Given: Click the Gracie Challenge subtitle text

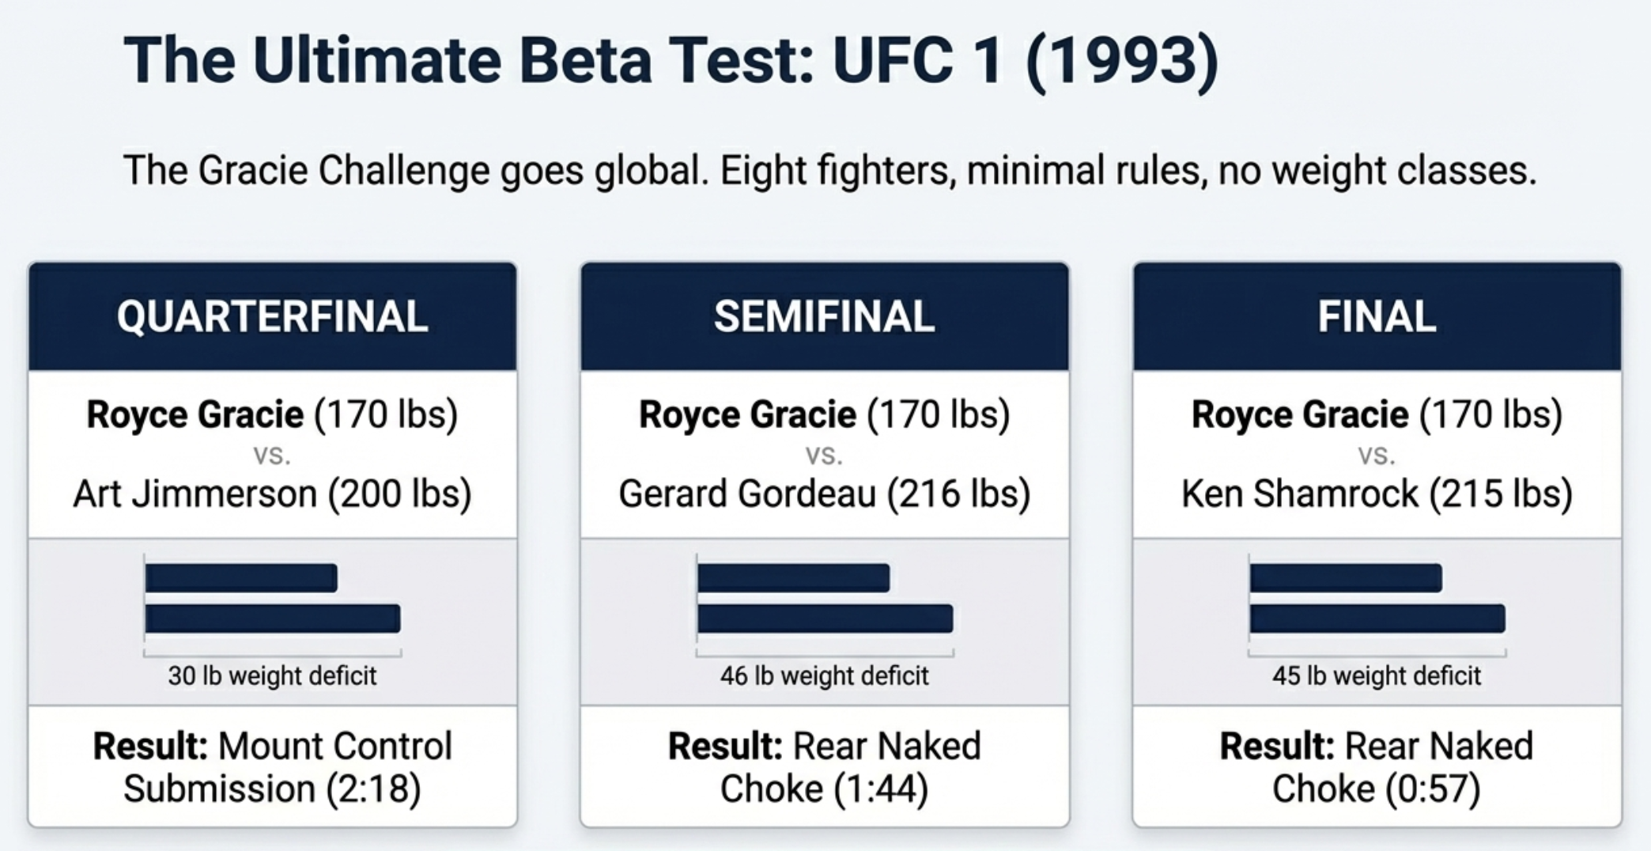Looking at the screenshot, I should [829, 170].
